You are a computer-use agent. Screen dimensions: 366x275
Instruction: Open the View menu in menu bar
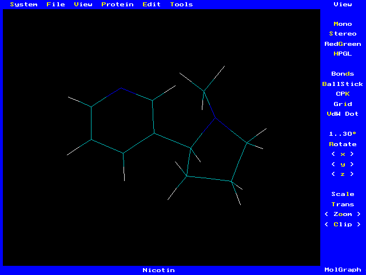(83, 5)
